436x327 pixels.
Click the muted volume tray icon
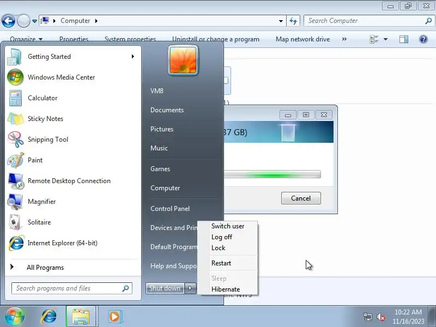(x=380, y=317)
